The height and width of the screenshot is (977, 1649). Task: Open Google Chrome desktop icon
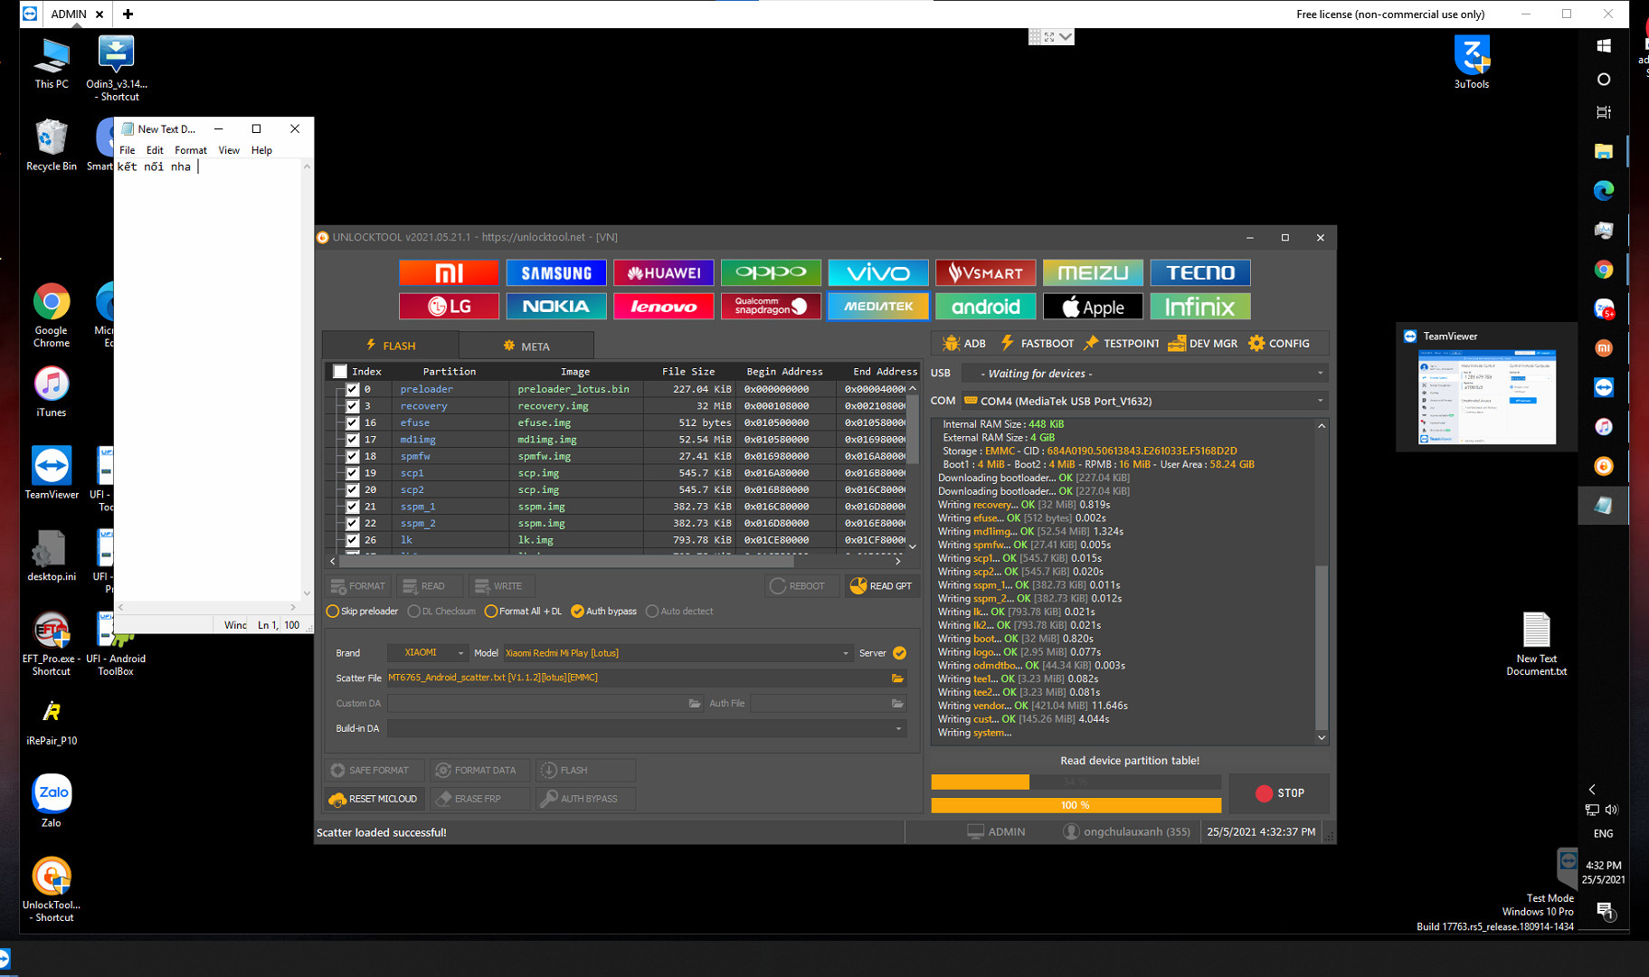pos(52,315)
